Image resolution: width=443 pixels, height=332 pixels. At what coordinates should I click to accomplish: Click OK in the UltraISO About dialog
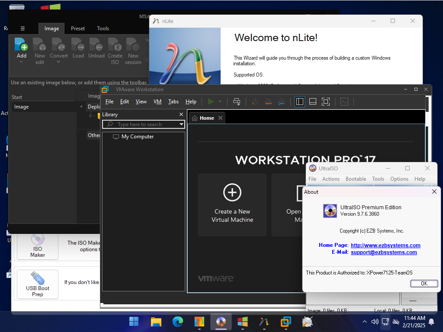(424, 284)
